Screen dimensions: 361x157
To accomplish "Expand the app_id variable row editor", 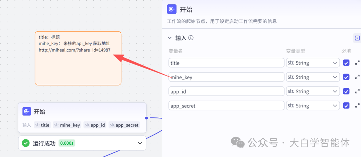I will tap(357, 91).
